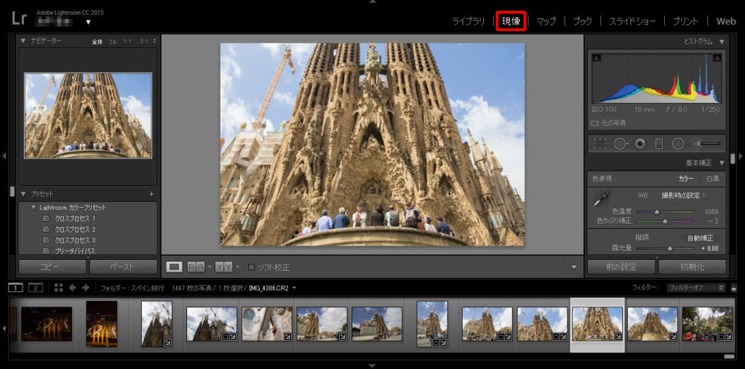Screen dimensions: 745x369
Task: Click the add preset plus icon
Action: (151, 194)
